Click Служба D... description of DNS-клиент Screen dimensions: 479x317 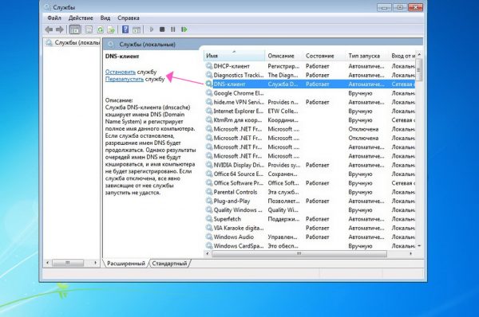283,84
